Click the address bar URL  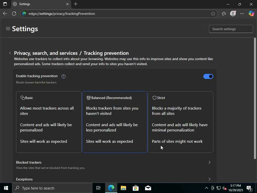[62, 14]
